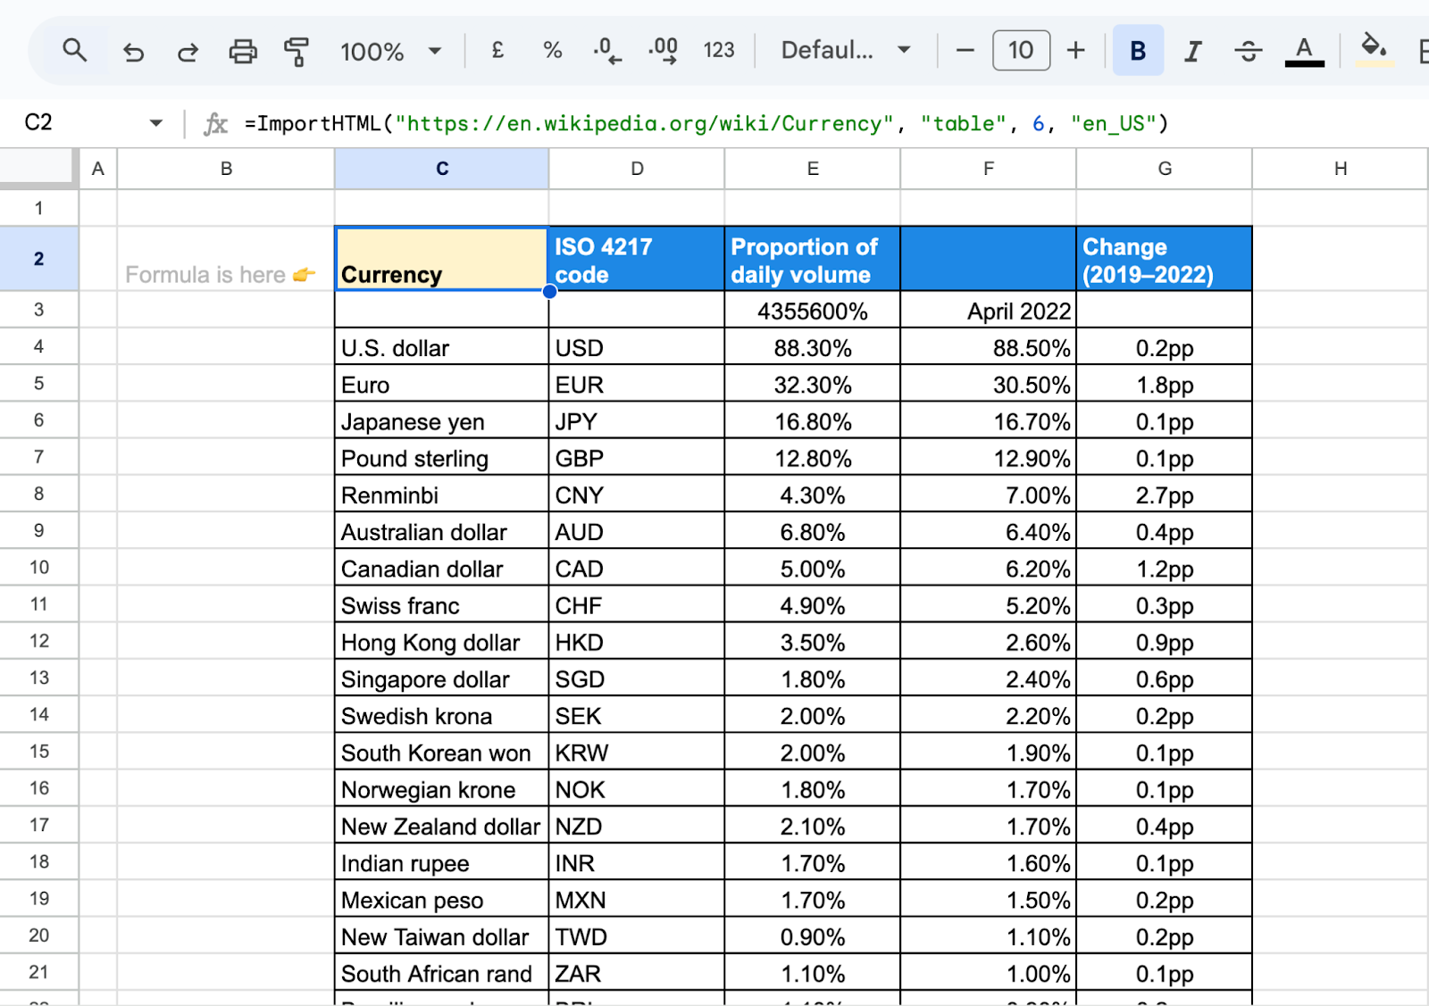
Task: Select the Currency header cell
Action: (442, 259)
